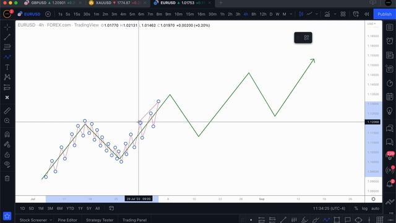Viewport: 396px width, 223px height.
Task: Open the notifications bell icon
Action: click(390, 184)
